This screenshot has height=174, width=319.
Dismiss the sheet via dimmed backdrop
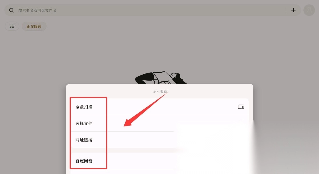pos(159,51)
